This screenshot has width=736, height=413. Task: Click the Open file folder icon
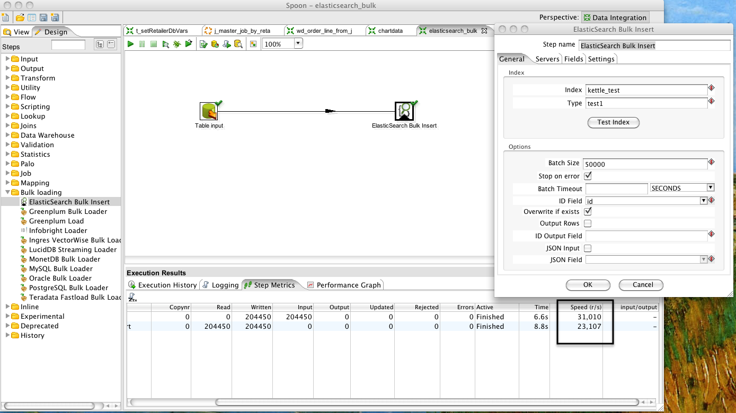pyautogui.click(x=20, y=17)
